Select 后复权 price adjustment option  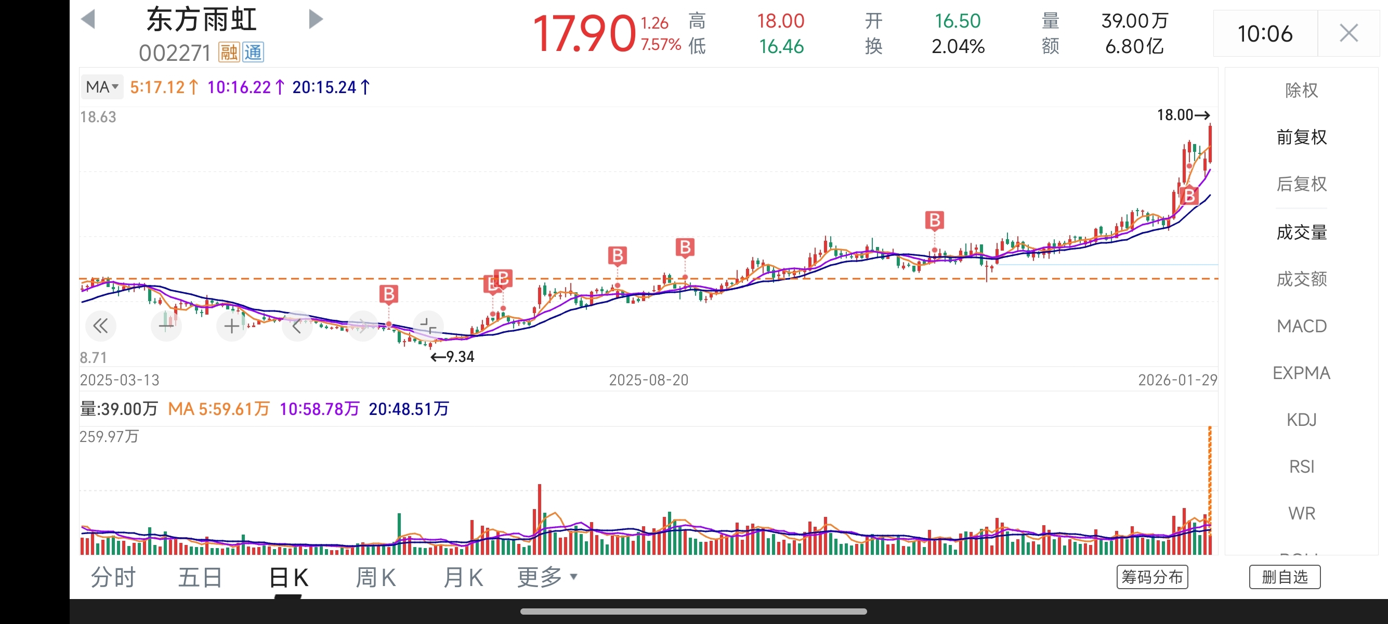(x=1301, y=184)
